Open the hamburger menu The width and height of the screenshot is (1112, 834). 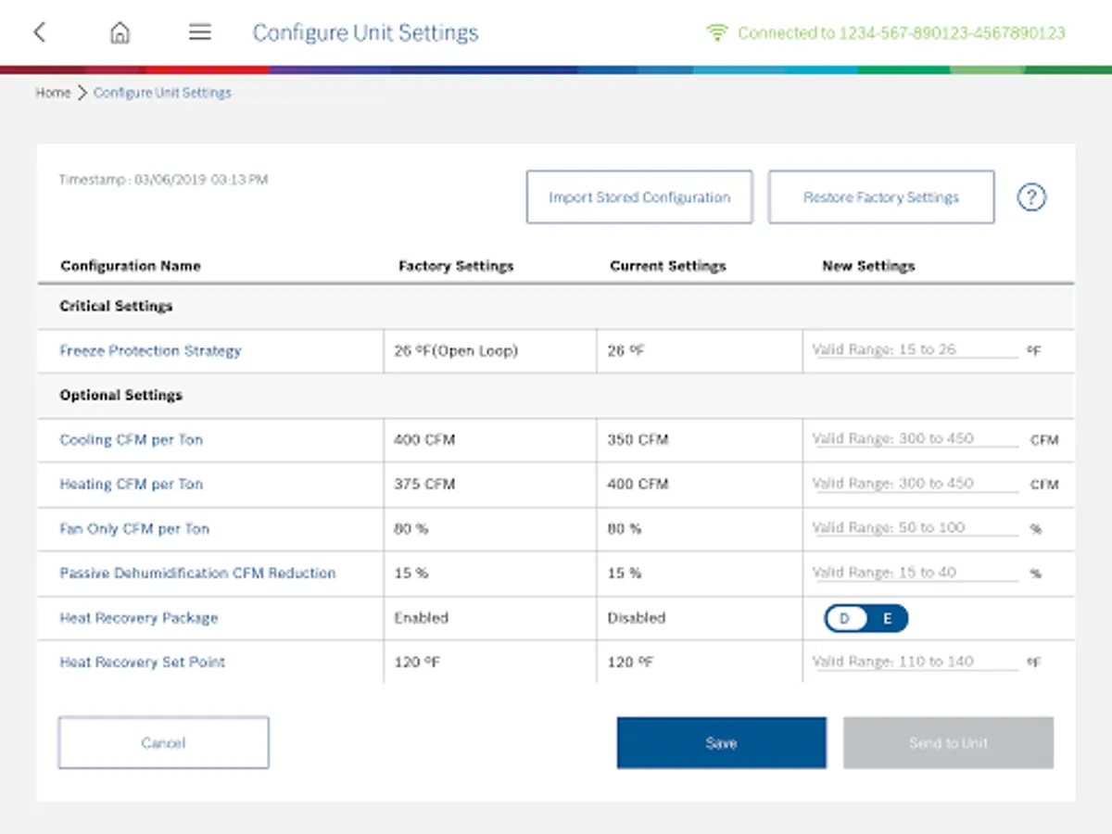click(200, 32)
